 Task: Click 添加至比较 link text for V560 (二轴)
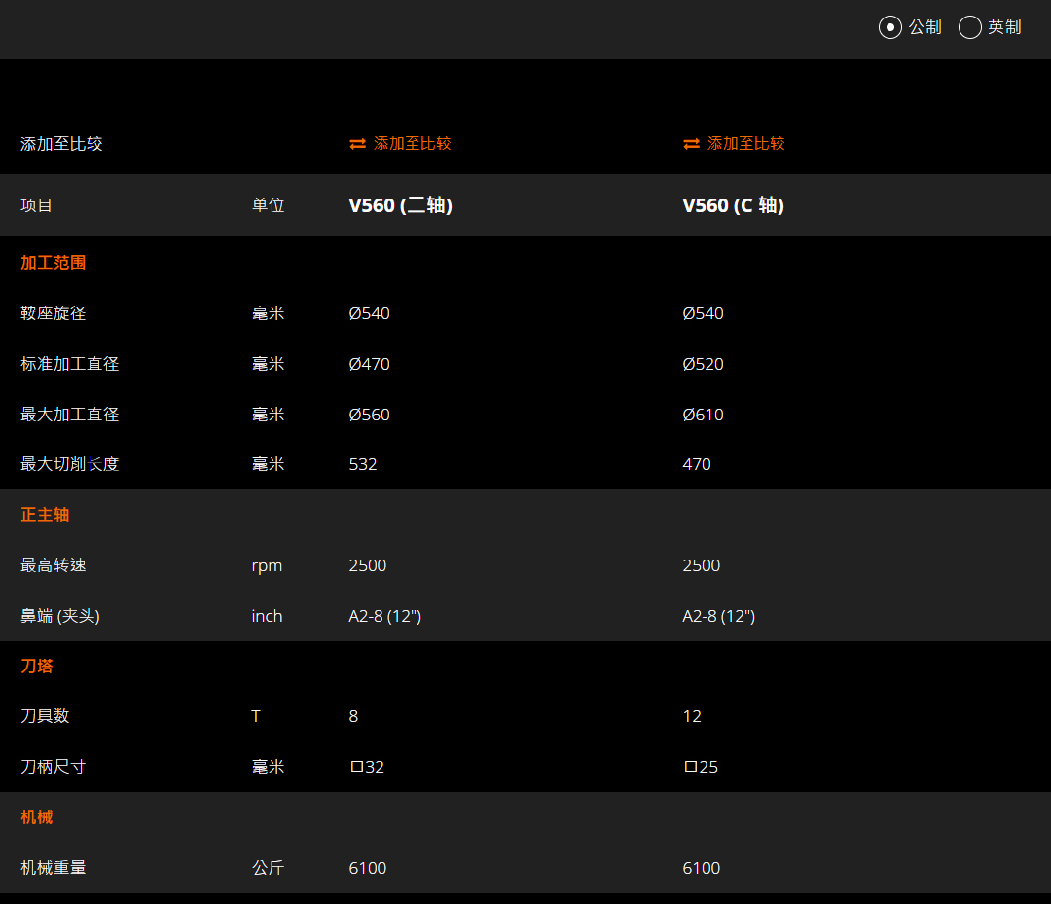point(413,144)
